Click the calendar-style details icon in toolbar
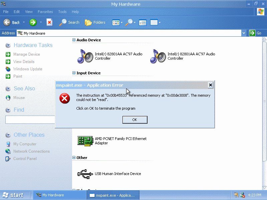267x200 pixels. click(x=143, y=22)
